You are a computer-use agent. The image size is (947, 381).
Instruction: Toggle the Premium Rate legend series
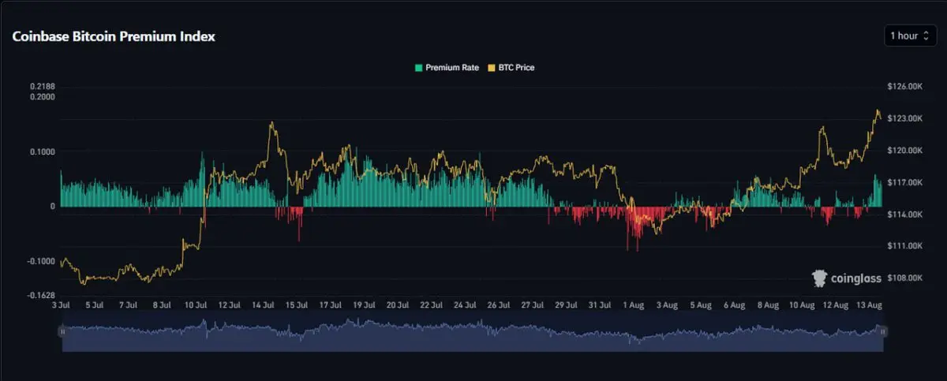click(446, 68)
